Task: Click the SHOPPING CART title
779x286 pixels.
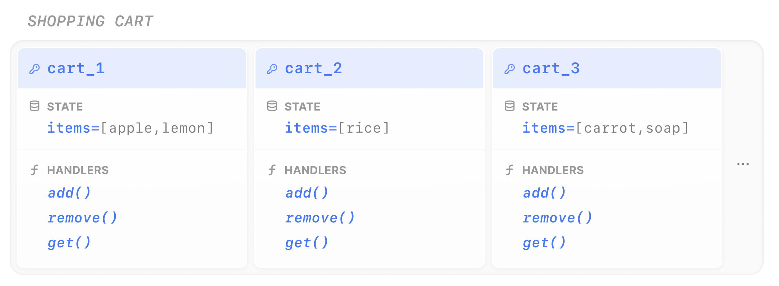Action: pos(90,21)
